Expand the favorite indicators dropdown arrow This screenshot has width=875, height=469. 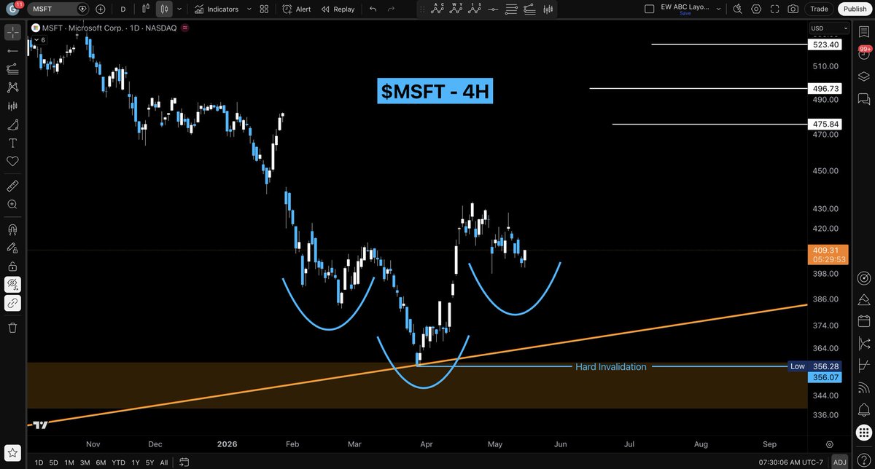point(249,9)
